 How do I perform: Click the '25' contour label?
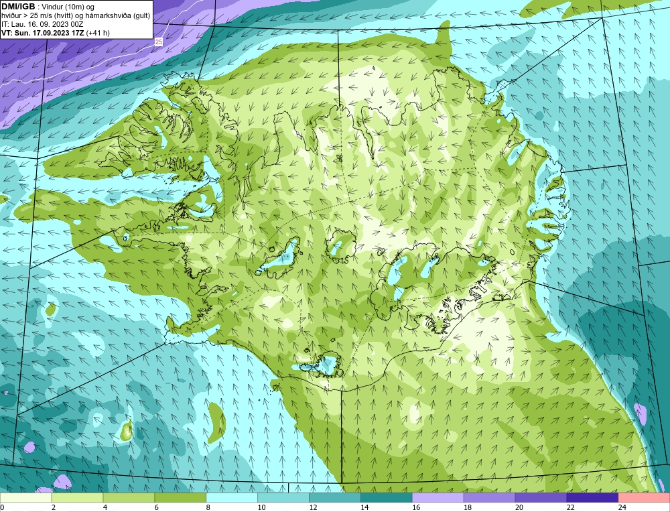(159, 42)
